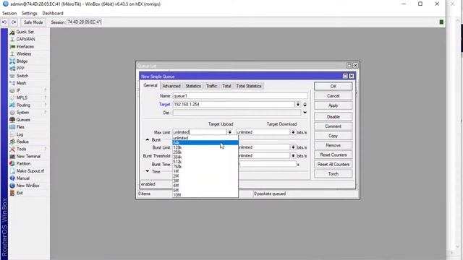Open Dashboard menu
The height and width of the screenshot is (260, 463).
click(x=53, y=13)
